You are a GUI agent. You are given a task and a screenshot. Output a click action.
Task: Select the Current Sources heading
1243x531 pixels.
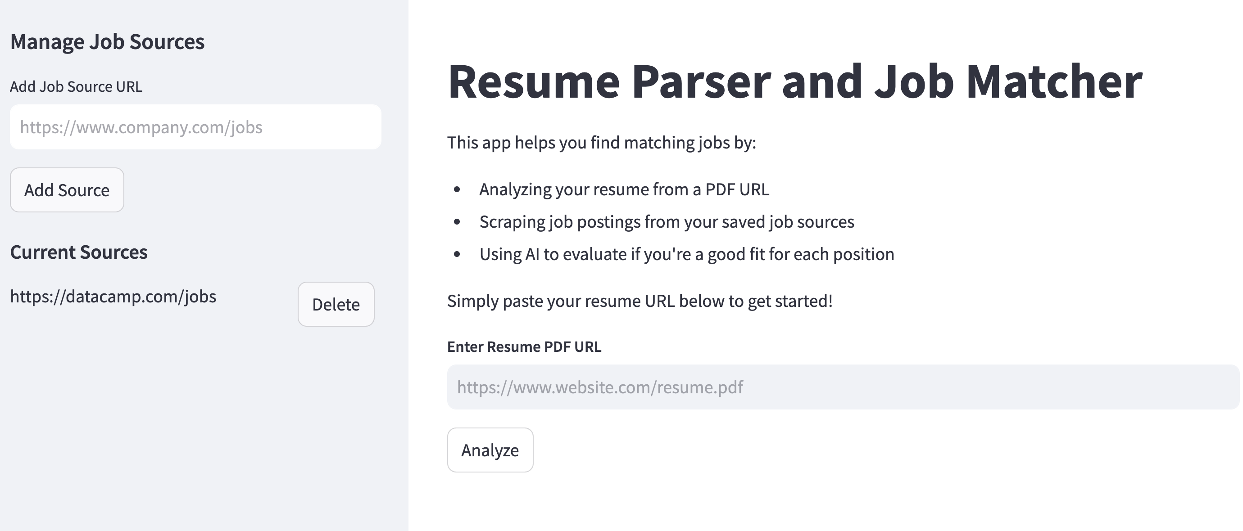[x=79, y=252]
